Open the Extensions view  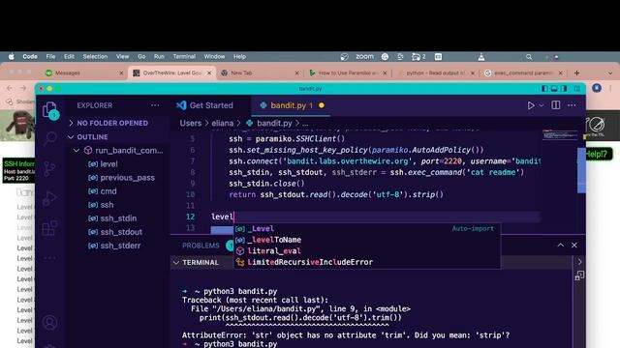tap(49, 228)
